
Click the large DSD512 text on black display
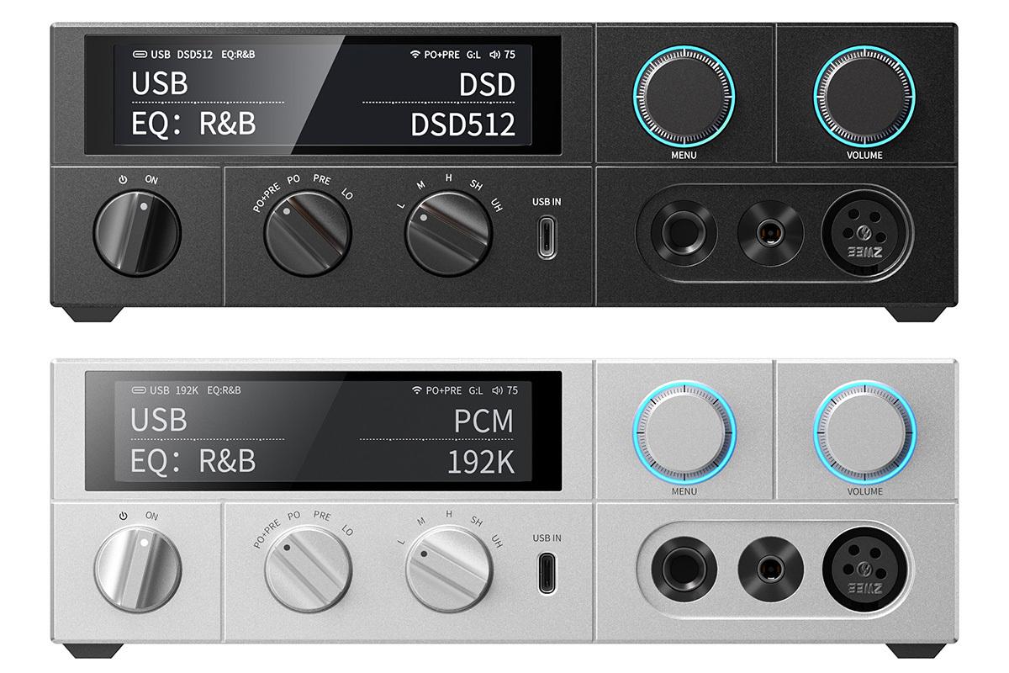coord(462,125)
